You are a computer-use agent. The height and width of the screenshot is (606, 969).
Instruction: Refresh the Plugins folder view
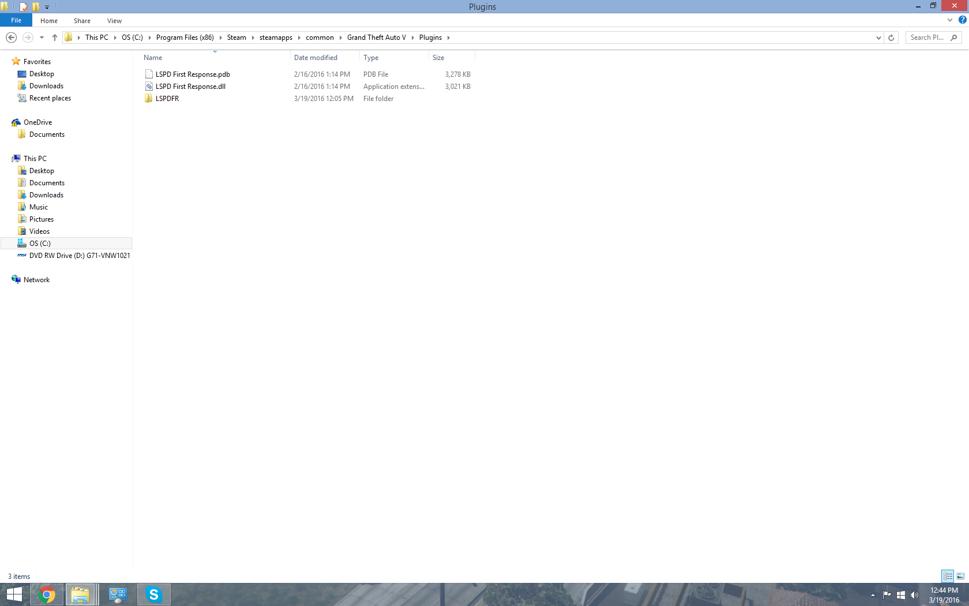pos(891,38)
